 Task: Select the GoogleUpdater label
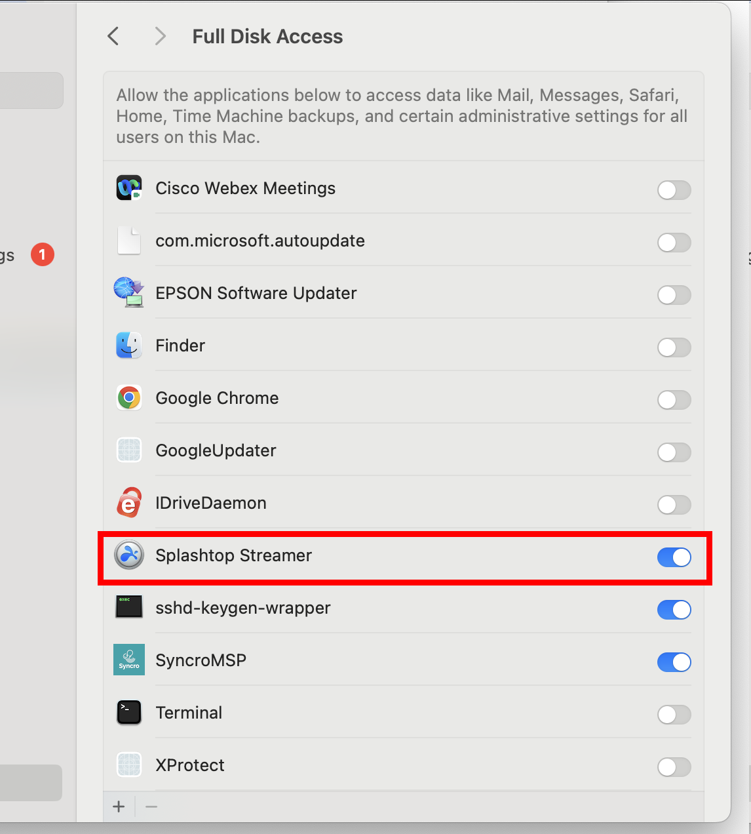coord(216,450)
